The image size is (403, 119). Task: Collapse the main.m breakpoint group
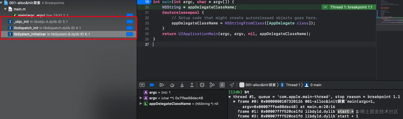[5, 9]
